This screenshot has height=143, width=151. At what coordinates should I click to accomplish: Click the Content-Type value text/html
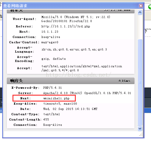click(x=51, y=114)
